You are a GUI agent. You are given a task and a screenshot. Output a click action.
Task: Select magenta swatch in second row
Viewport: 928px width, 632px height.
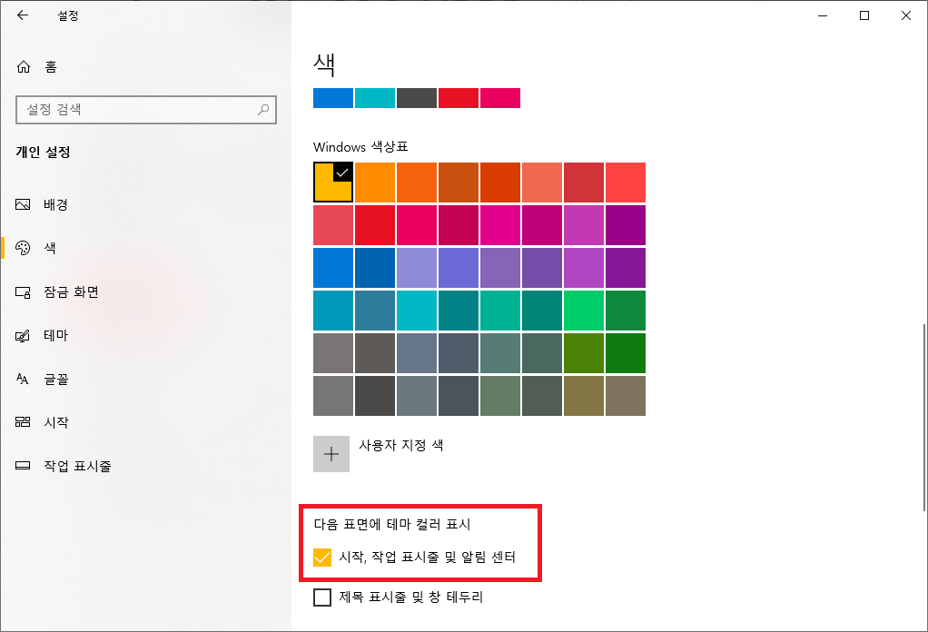pyautogui.click(x=500, y=225)
